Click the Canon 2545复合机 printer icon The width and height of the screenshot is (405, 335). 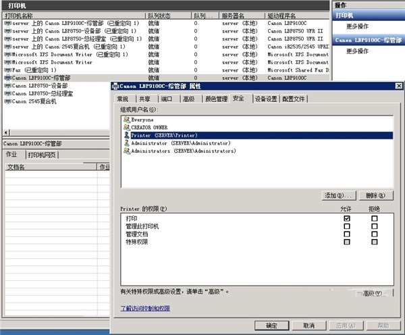(8, 101)
